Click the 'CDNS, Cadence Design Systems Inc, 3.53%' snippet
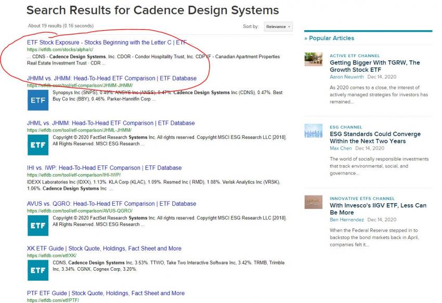Image resolution: width=442 pixels, height=303 pixels. [x=168, y=266]
